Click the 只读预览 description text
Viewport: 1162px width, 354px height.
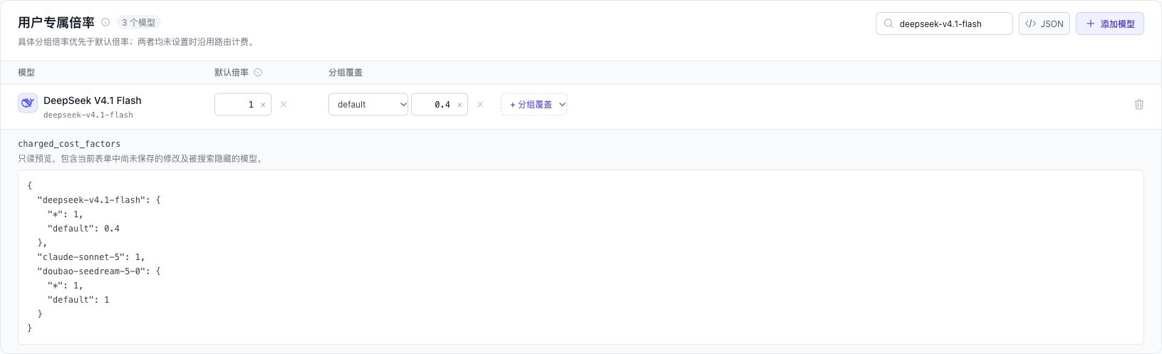(142, 159)
